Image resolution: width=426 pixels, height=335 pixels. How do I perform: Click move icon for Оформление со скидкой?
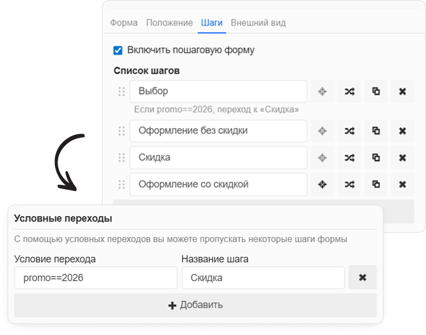(x=323, y=184)
